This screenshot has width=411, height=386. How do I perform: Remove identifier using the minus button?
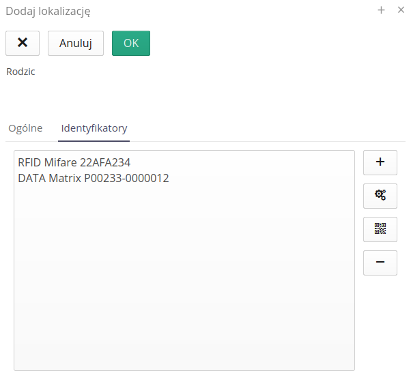pos(380,263)
